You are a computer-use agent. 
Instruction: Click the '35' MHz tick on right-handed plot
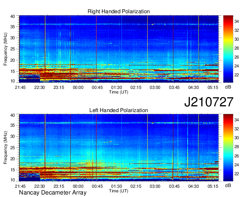tap(13, 27)
